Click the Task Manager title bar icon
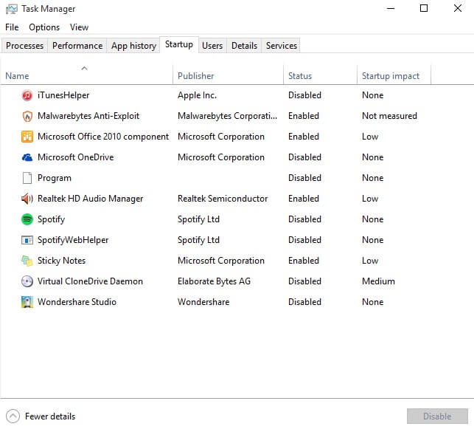This screenshot has height=432, width=474. (x=12, y=9)
